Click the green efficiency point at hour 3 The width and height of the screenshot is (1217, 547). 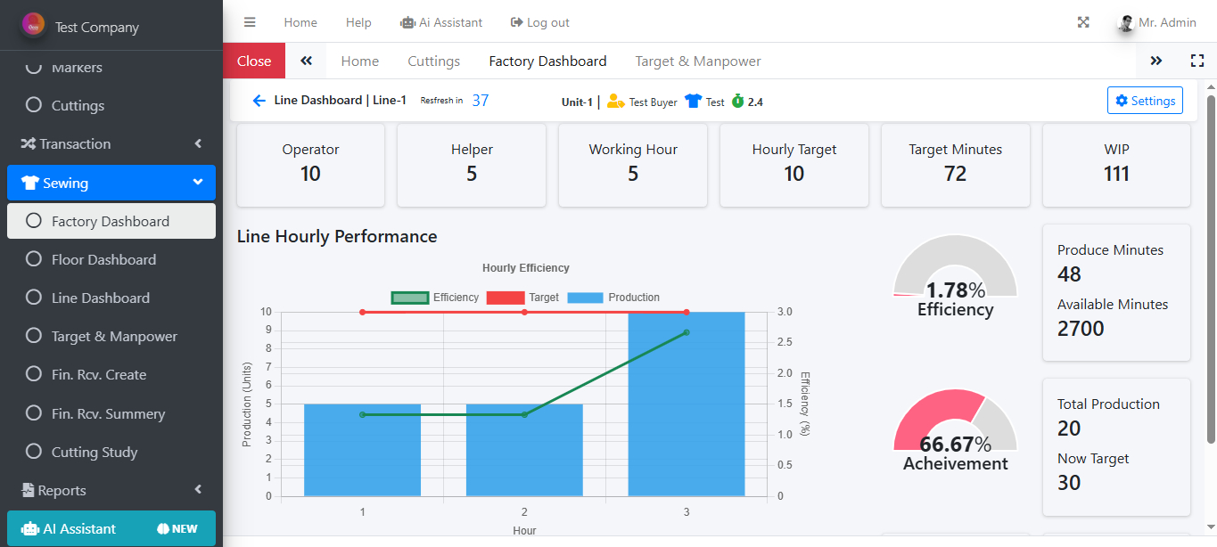tap(687, 332)
